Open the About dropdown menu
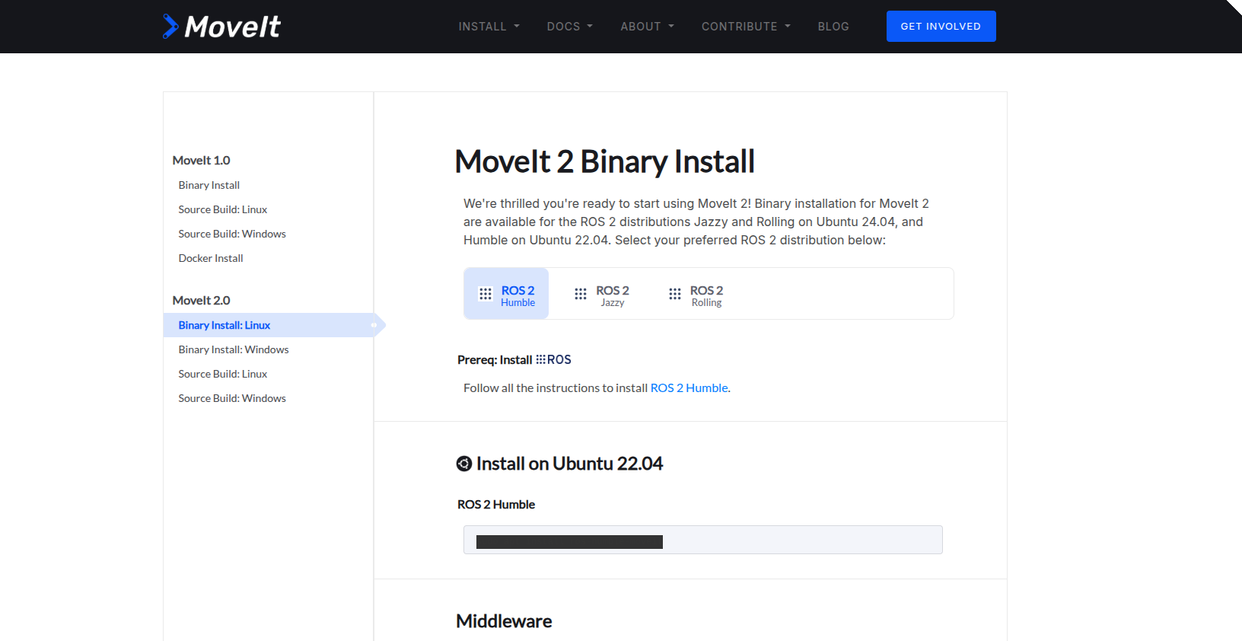This screenshot has height=641, width=1242. (647, 27)
